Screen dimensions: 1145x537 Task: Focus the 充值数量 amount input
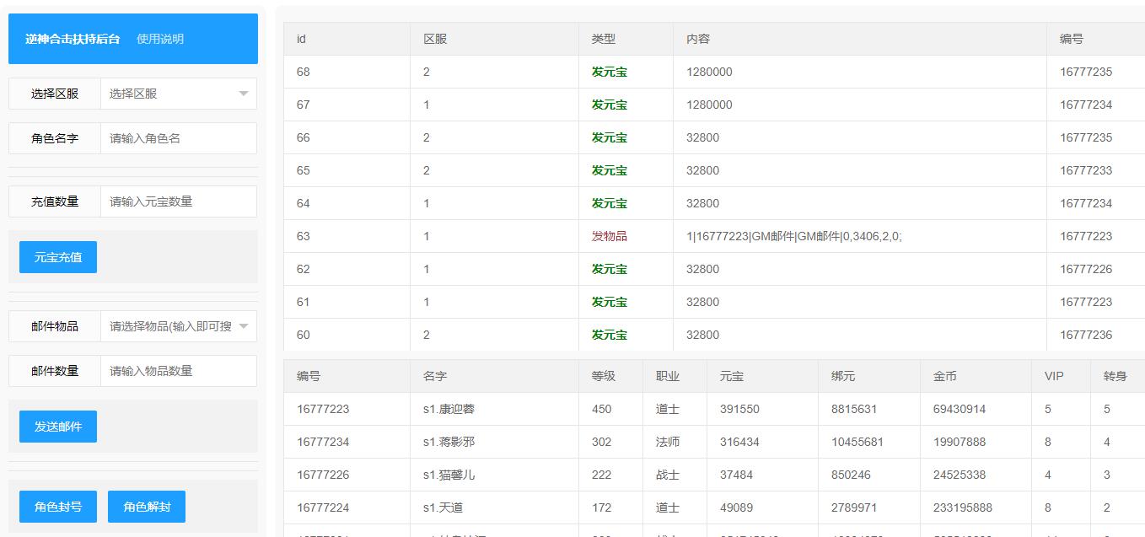coord(178,201)
